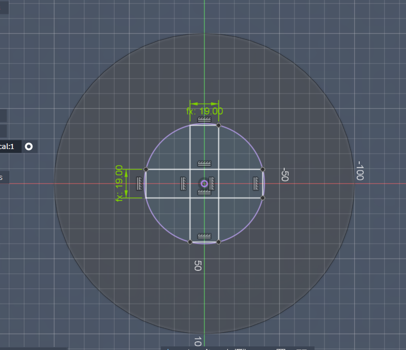
Task: Click vertical constraint glyph at right end of horizontal slot
Action: coord(256,183)
